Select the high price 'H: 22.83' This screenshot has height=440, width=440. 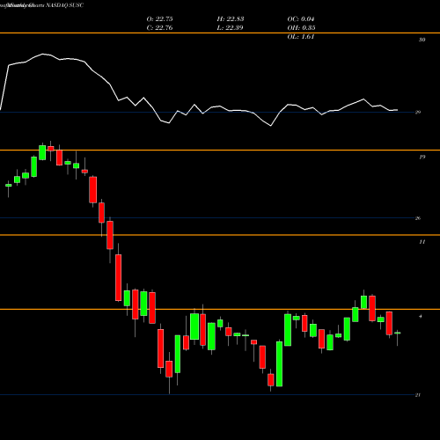pos(231,19)
